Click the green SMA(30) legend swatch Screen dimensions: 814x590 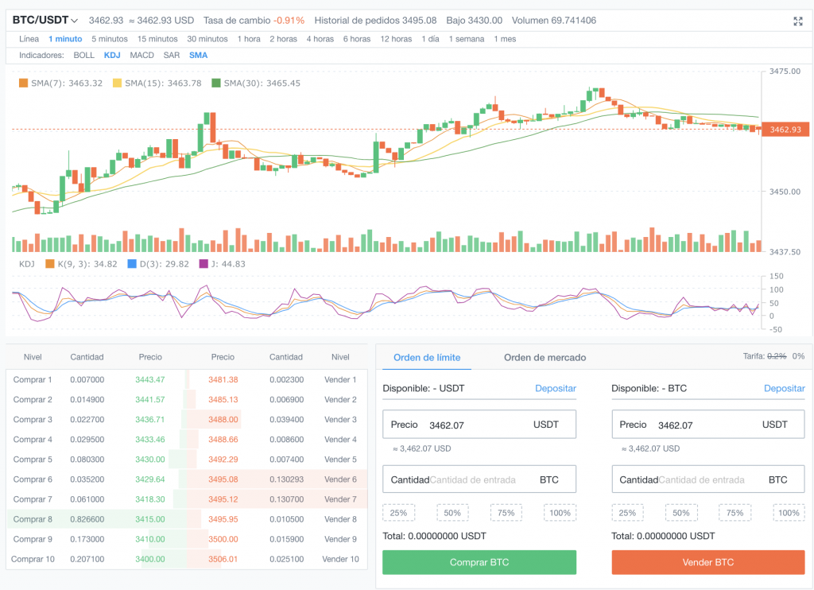(216, 83)
